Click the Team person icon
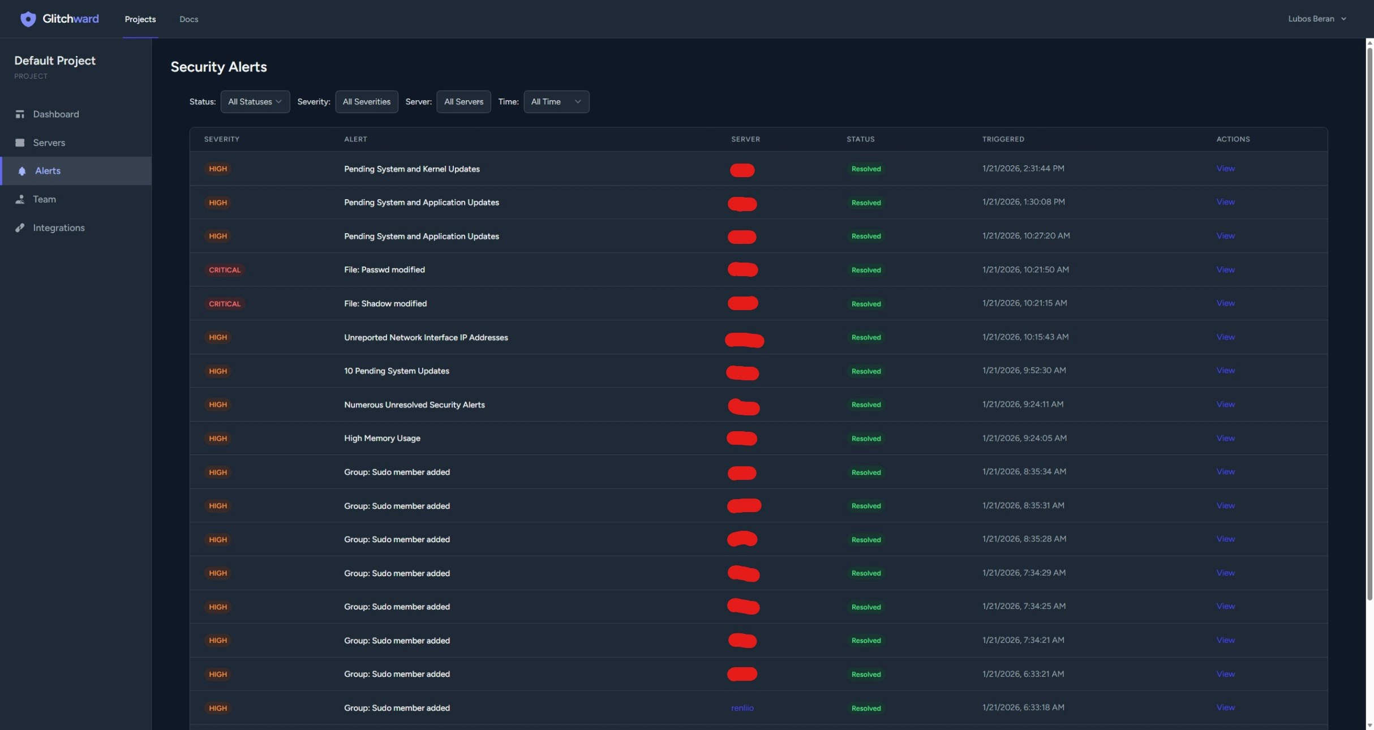 tap(20, 199)
